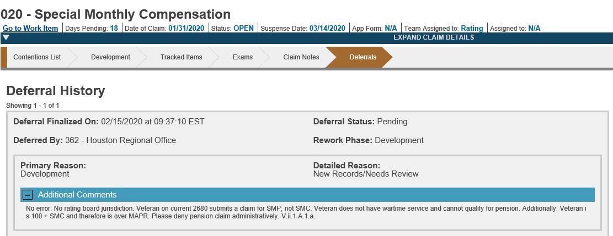Viewport: 613px width, 236px height.
Task: Click the Team Assigned to Rating value
Action: pyautogui.click(x=472, y=28)
